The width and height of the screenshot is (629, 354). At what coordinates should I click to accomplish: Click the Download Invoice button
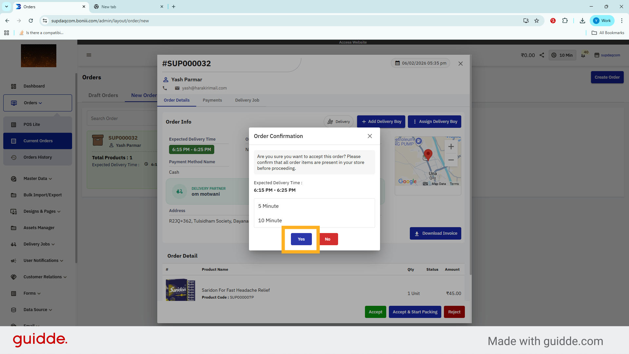435,233
